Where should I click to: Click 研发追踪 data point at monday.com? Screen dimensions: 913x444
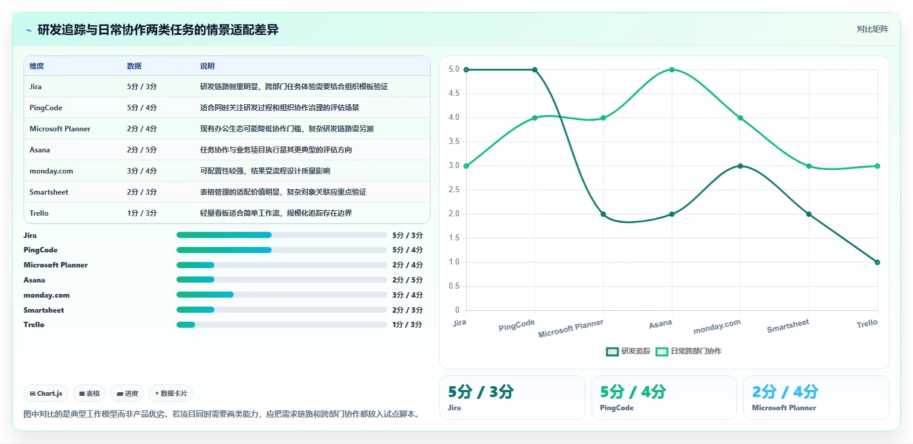click(x=740, y=166)
